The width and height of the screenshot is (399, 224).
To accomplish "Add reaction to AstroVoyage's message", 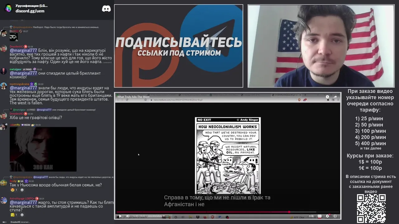I will (x=22, y=215).
